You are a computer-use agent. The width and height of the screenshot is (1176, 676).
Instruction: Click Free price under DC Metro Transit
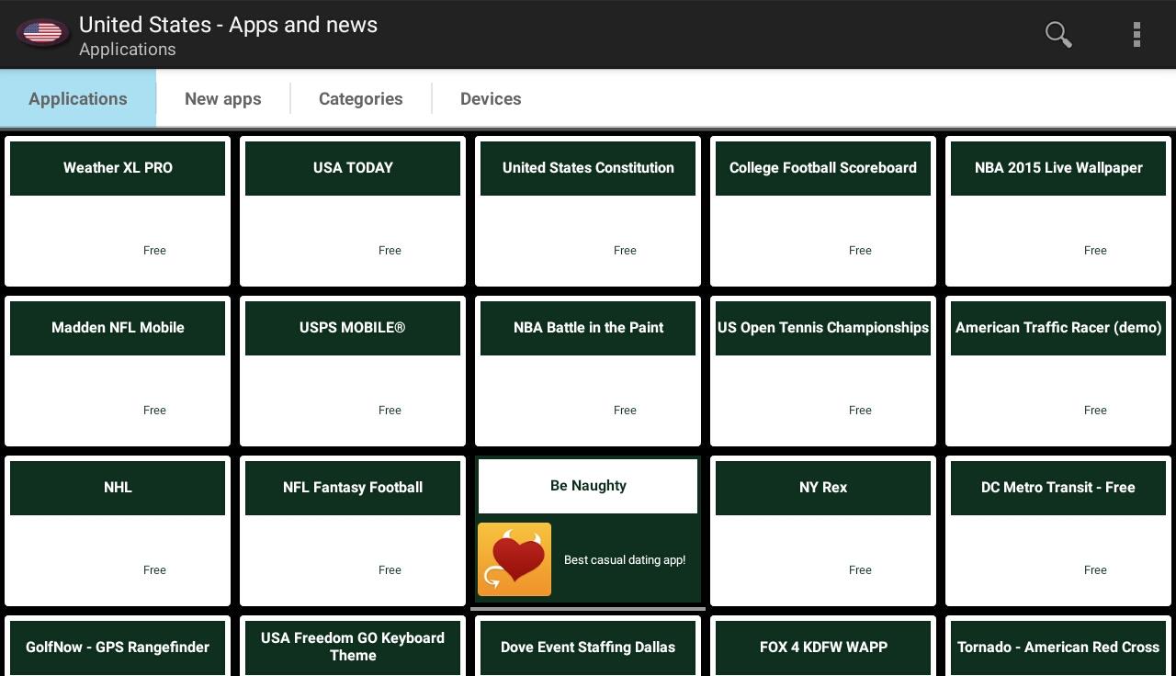[x=1095, y=569]
